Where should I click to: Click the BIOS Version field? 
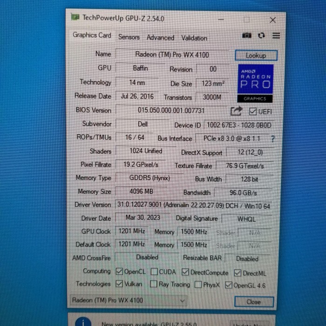(x=171, y=110)
